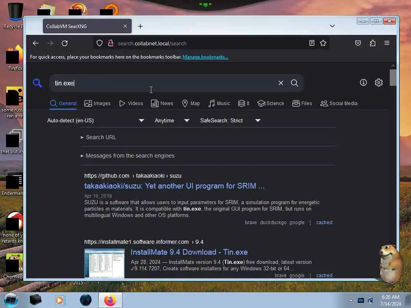Open the Firefox desktop shortcut
411x308 pixels.
(14, 58)
